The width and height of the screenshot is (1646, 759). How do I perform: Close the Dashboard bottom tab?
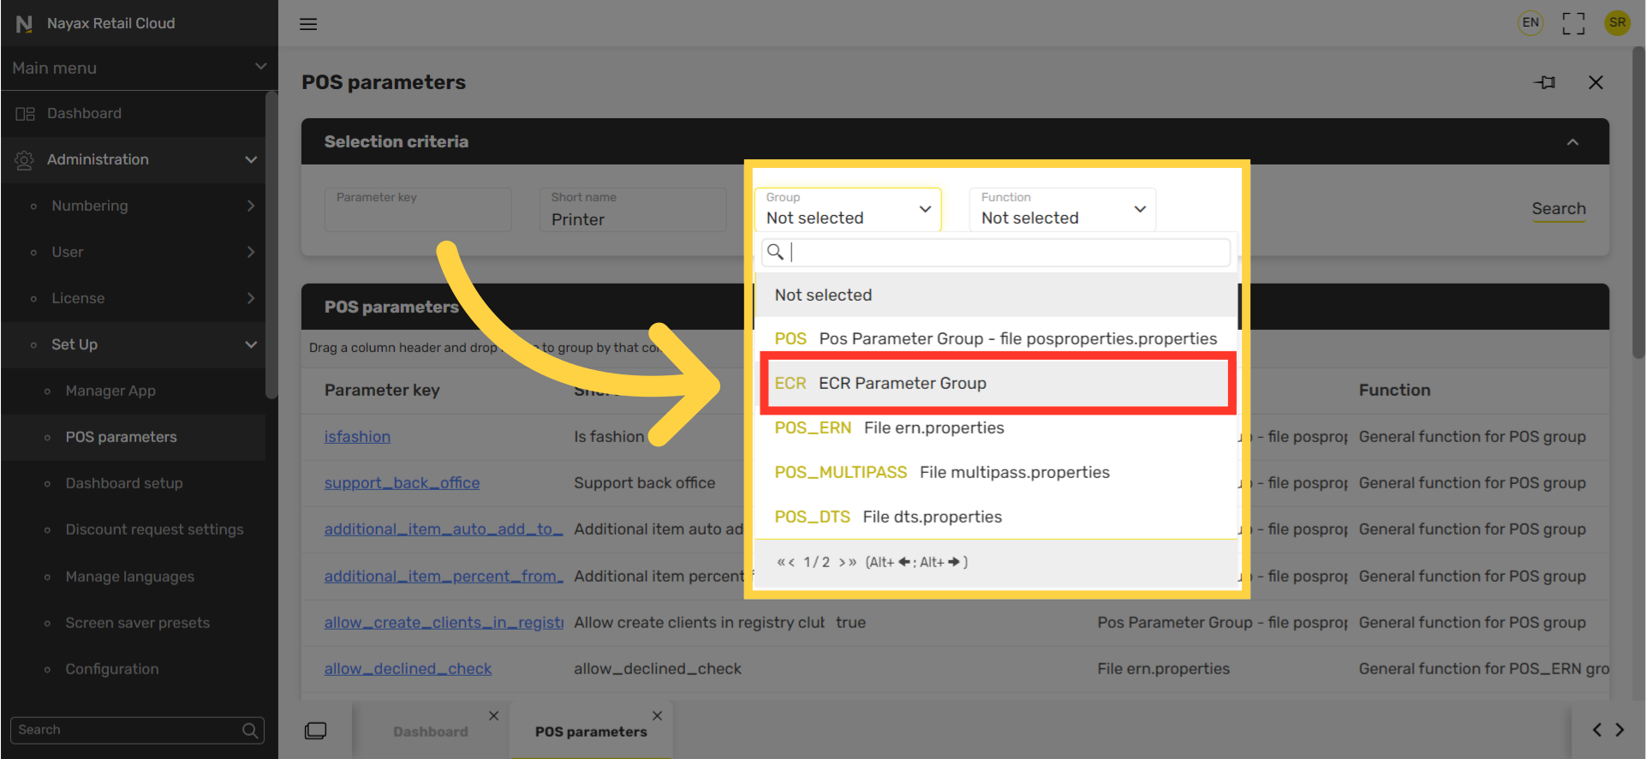pyautogui.click(x=493, y=715)
